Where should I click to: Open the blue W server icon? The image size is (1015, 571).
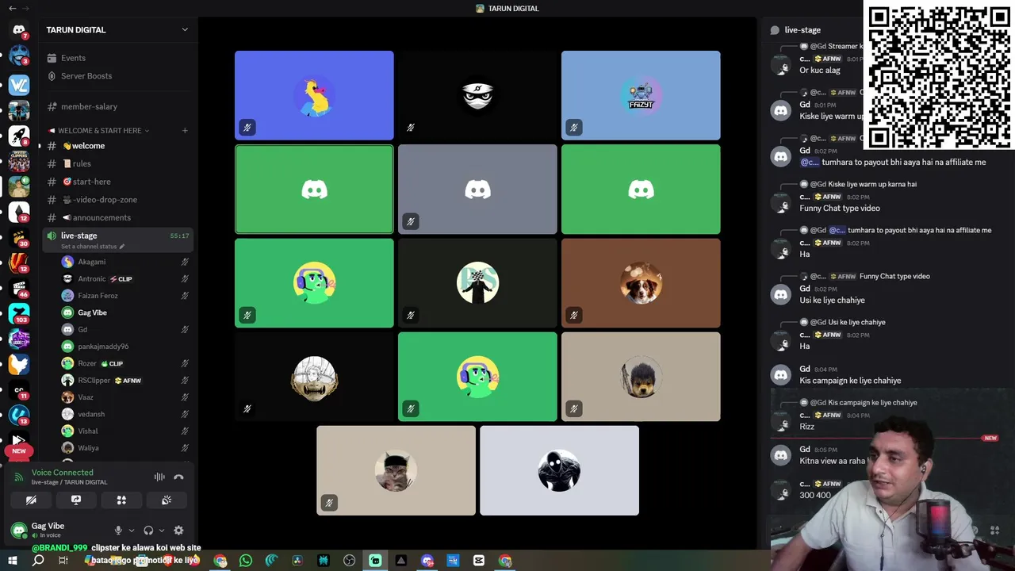[x=19, y=84]
